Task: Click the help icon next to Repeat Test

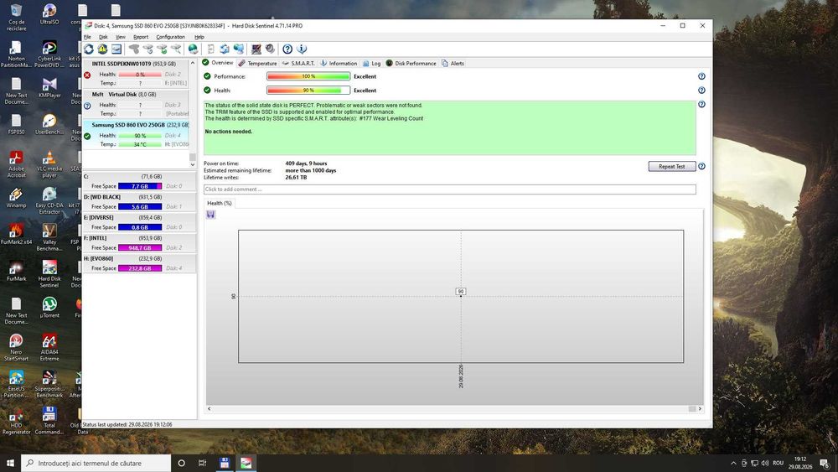Action: 701,166
